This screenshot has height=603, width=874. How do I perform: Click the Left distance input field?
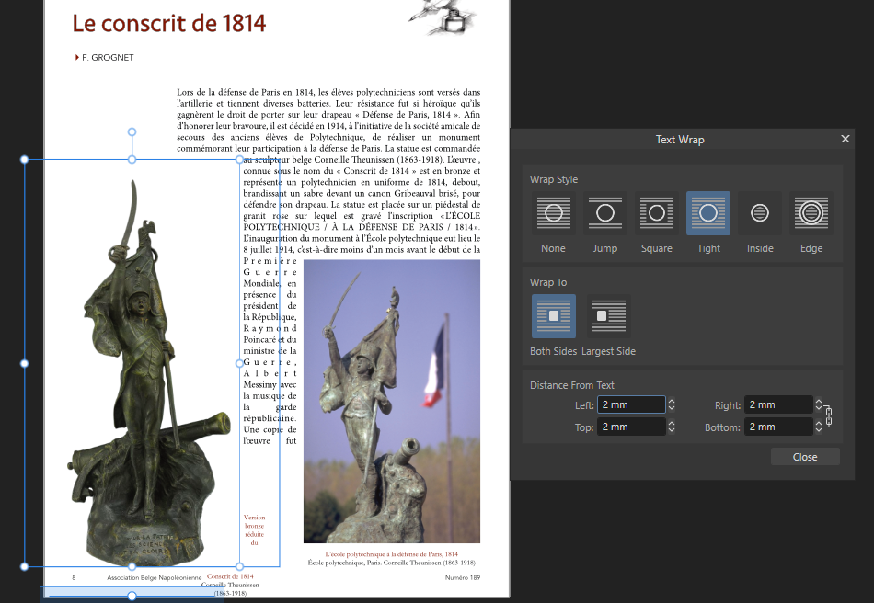(631, 404)
